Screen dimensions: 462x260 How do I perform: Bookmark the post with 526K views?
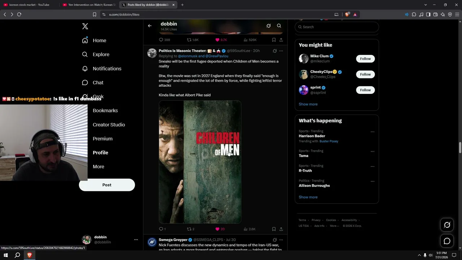pos(274,40)
